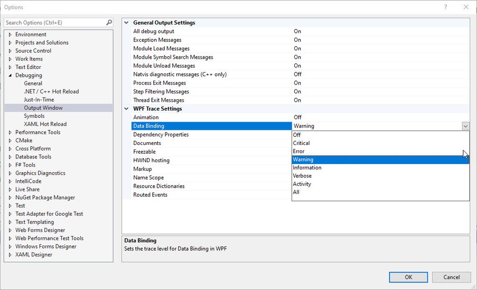Open Just-In-Time debugging settings
This screenshot has width=477, height=290.
tap(39, 100)
